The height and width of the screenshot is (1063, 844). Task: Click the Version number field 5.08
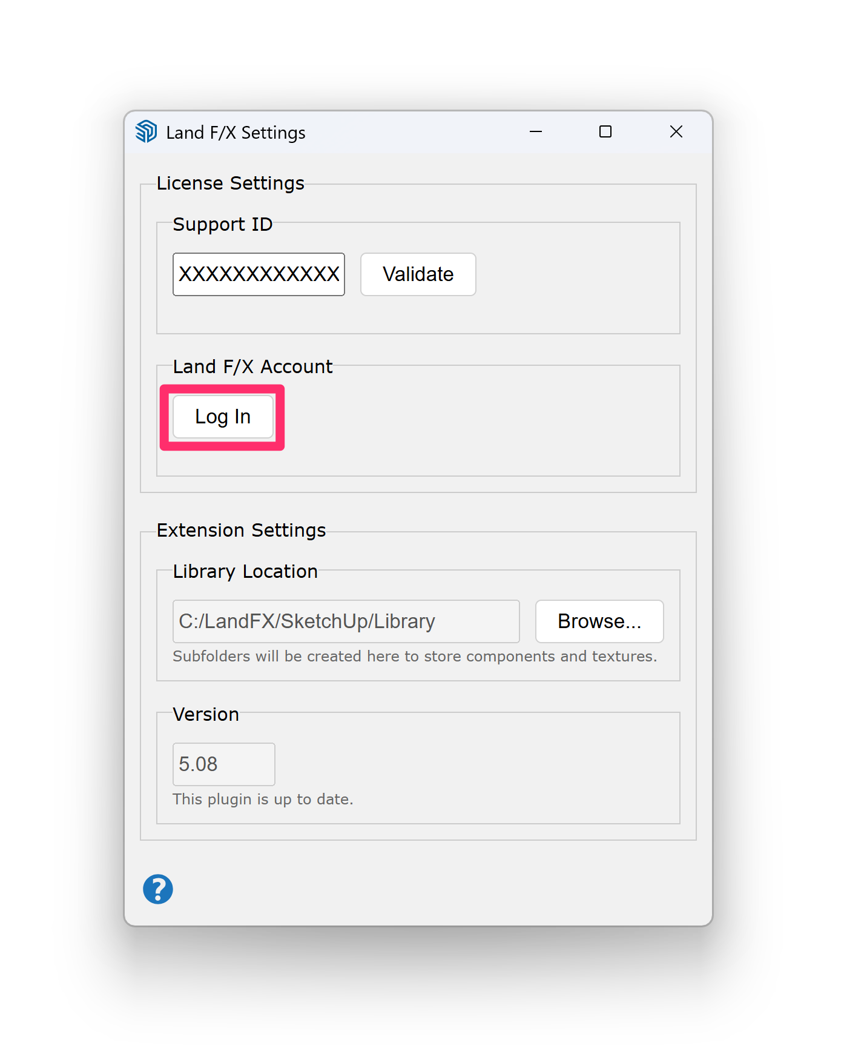point(224,764)
